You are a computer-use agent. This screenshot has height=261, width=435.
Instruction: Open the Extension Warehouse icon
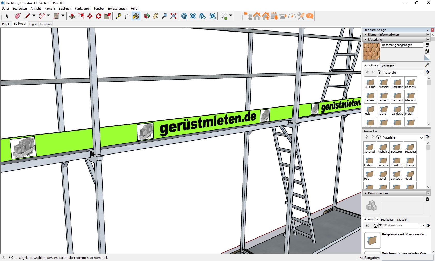(193, 16)
